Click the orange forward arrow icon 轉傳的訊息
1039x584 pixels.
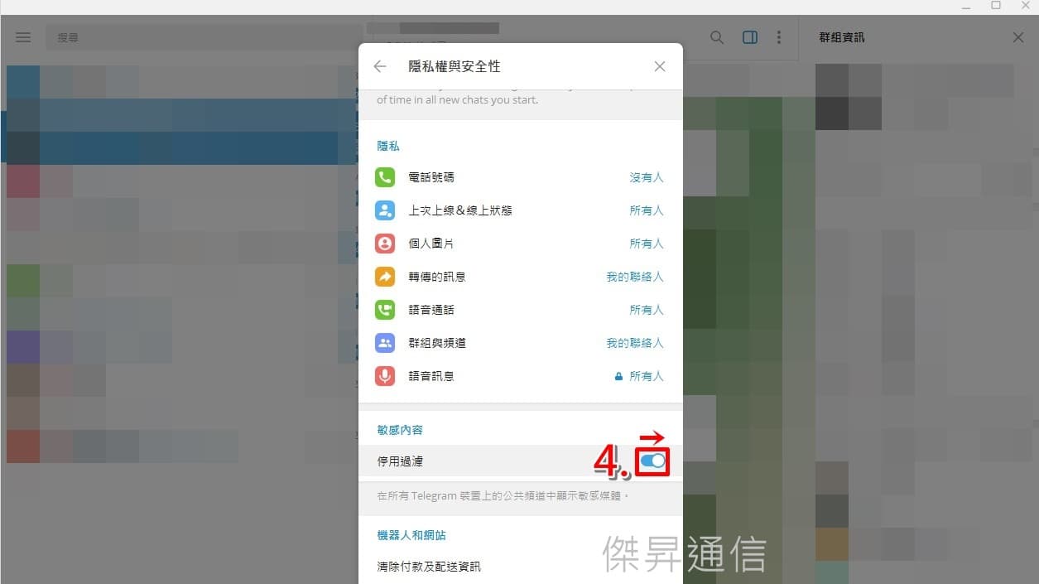point(385,277)
